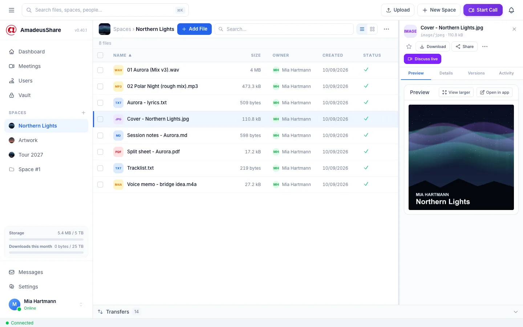Star the Cover - Northern Lights.jpg file
523x327 pixels.
coord(409,47)
